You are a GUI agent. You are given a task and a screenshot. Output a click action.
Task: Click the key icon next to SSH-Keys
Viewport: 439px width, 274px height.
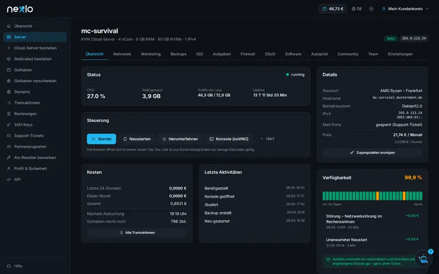click(x=9, y=125)
